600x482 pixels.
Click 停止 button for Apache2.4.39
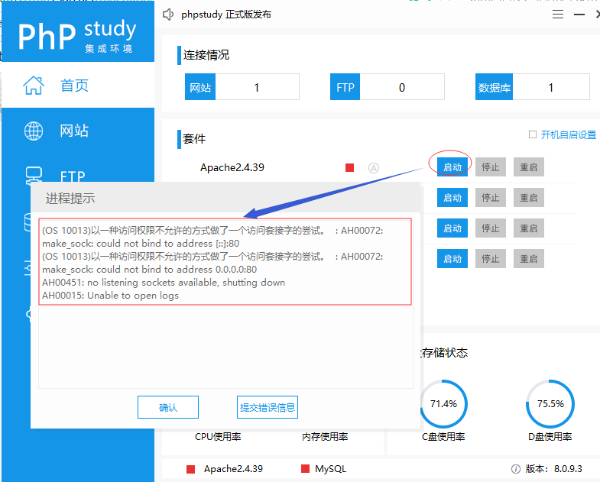(x=491, y=167)
